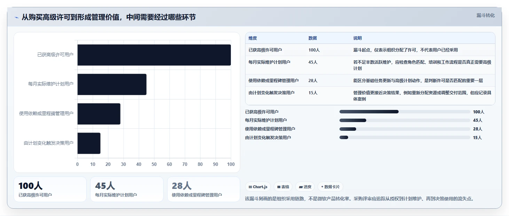Image resolution: width=509 pixels, height=216 pixels.
Task: Click the description starting 漏斗起点 in the table
Action: tap(406, 50)
